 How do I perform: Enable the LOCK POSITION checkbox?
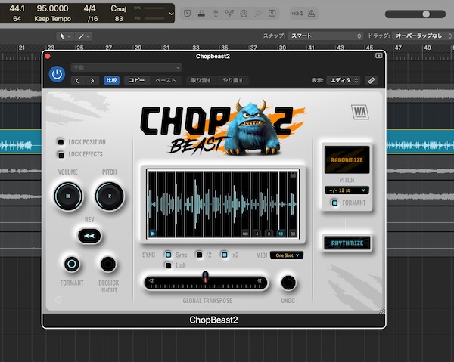point(61,142)
